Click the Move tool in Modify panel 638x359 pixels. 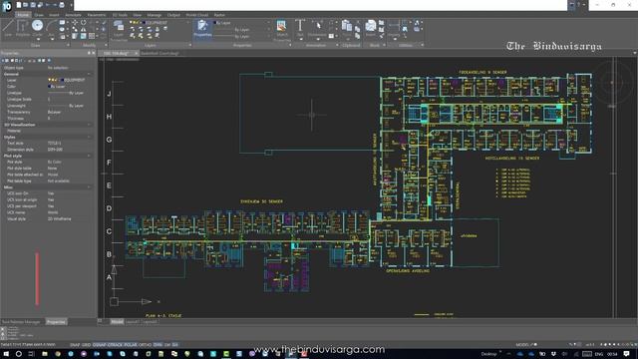[75, 22]
